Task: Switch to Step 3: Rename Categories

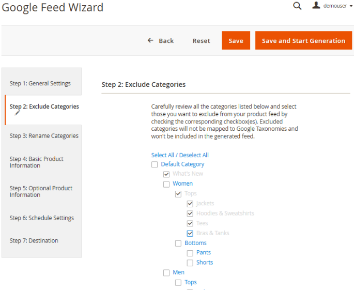Action: pos(43,136)
